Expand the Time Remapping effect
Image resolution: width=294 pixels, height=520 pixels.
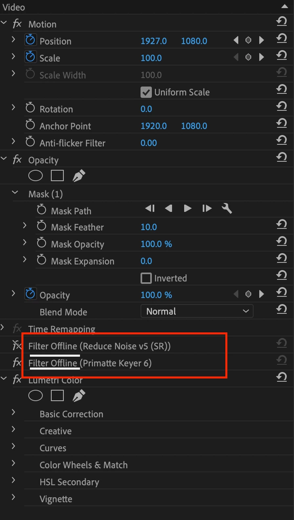click(x=3, y=327)
